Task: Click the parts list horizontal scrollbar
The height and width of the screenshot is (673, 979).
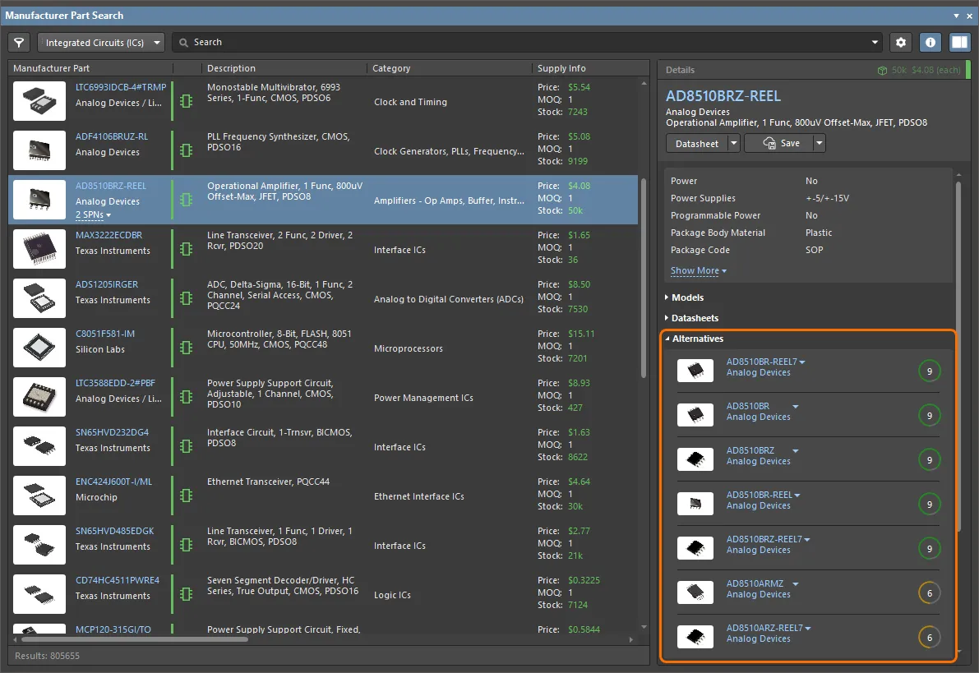Action: click(x=135, y=639)
